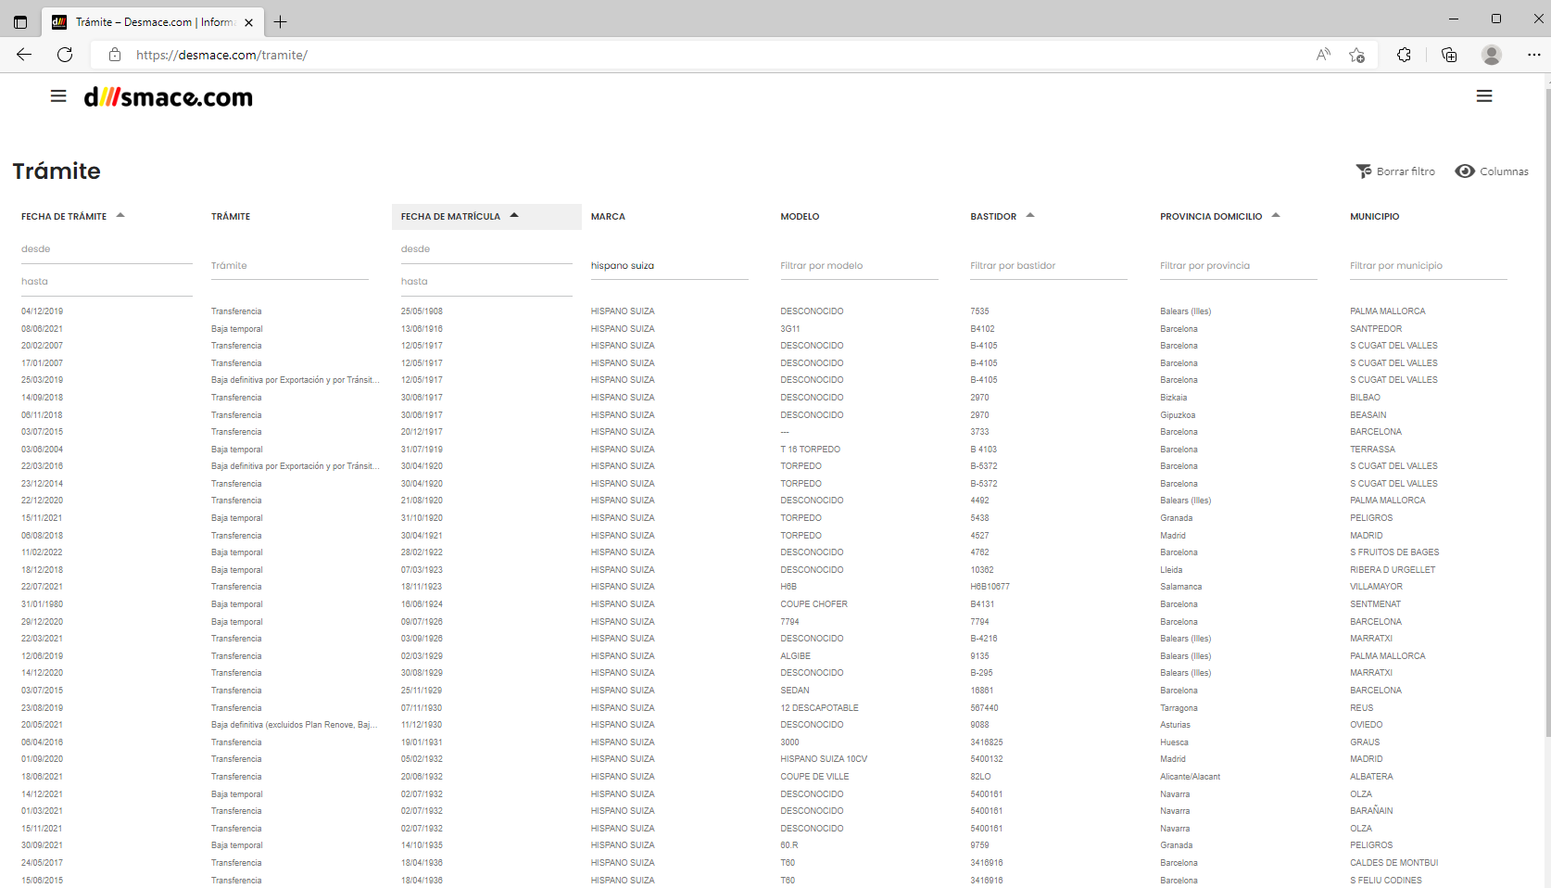Click the page vertical scrollbar
The width and height of the screenshot is (1551, 888).
1547,412
